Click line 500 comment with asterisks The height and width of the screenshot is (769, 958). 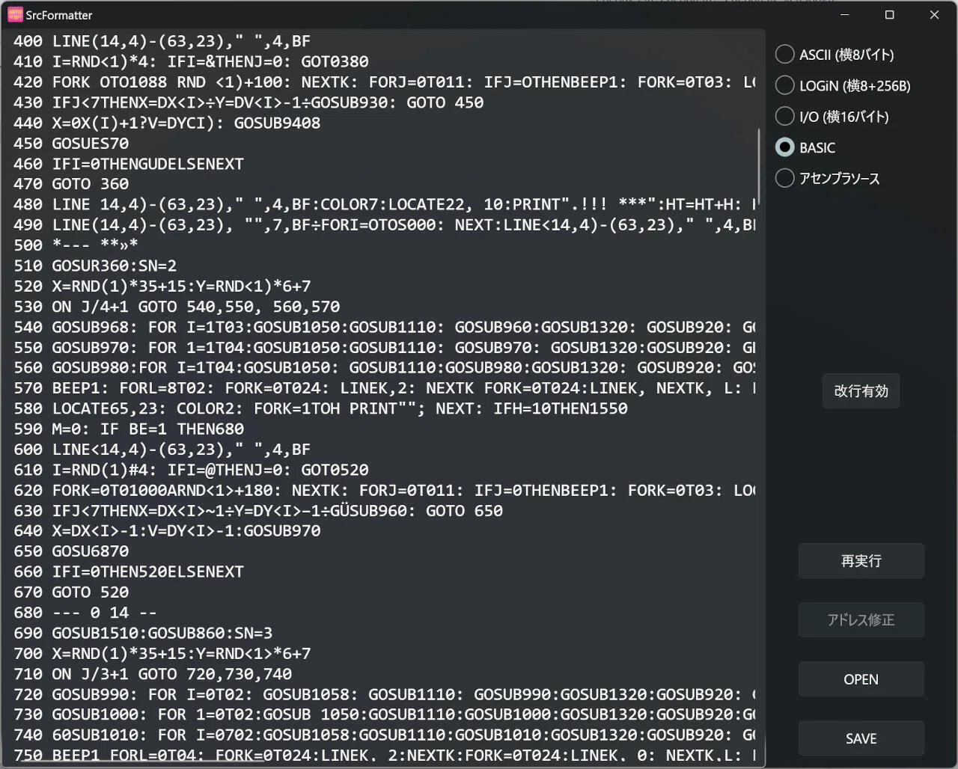point(76,245)
